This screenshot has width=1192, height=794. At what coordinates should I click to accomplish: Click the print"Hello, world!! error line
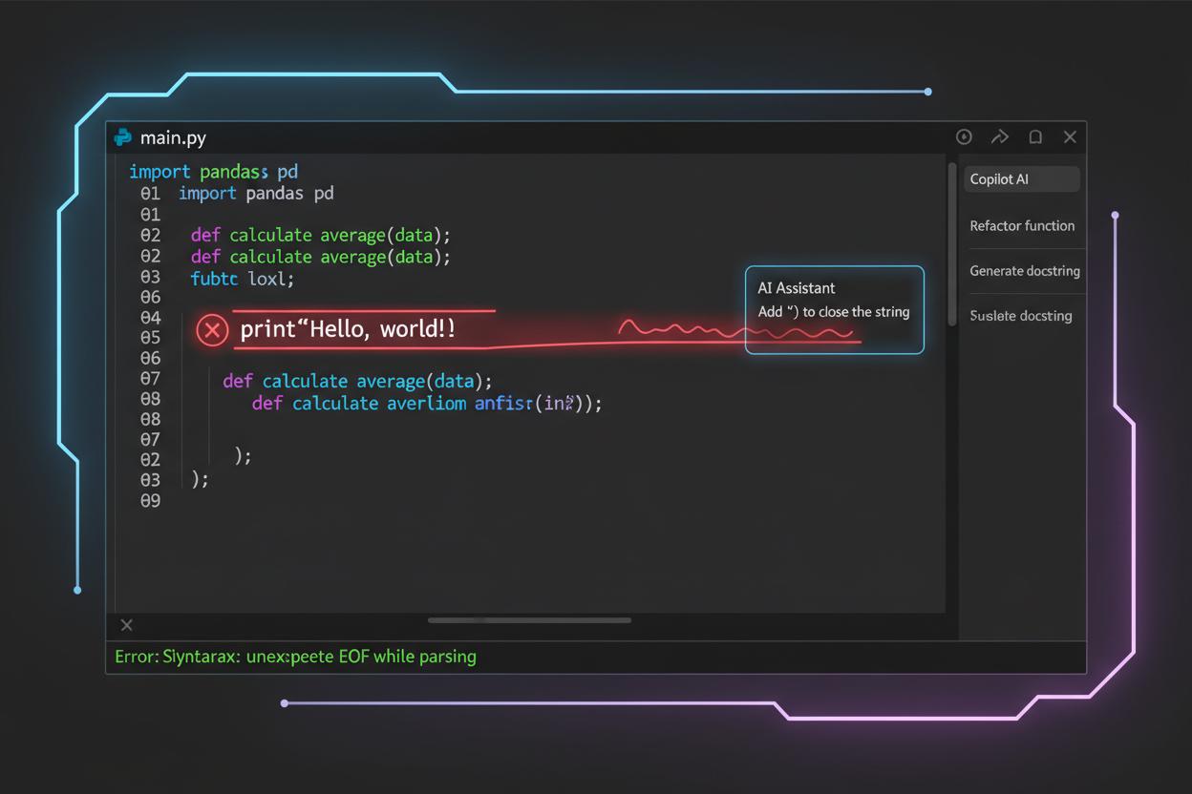[x=348, y=330]
